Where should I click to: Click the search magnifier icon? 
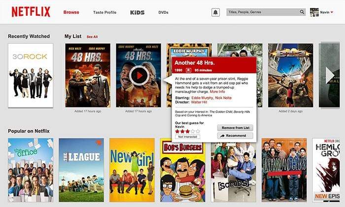302,12
